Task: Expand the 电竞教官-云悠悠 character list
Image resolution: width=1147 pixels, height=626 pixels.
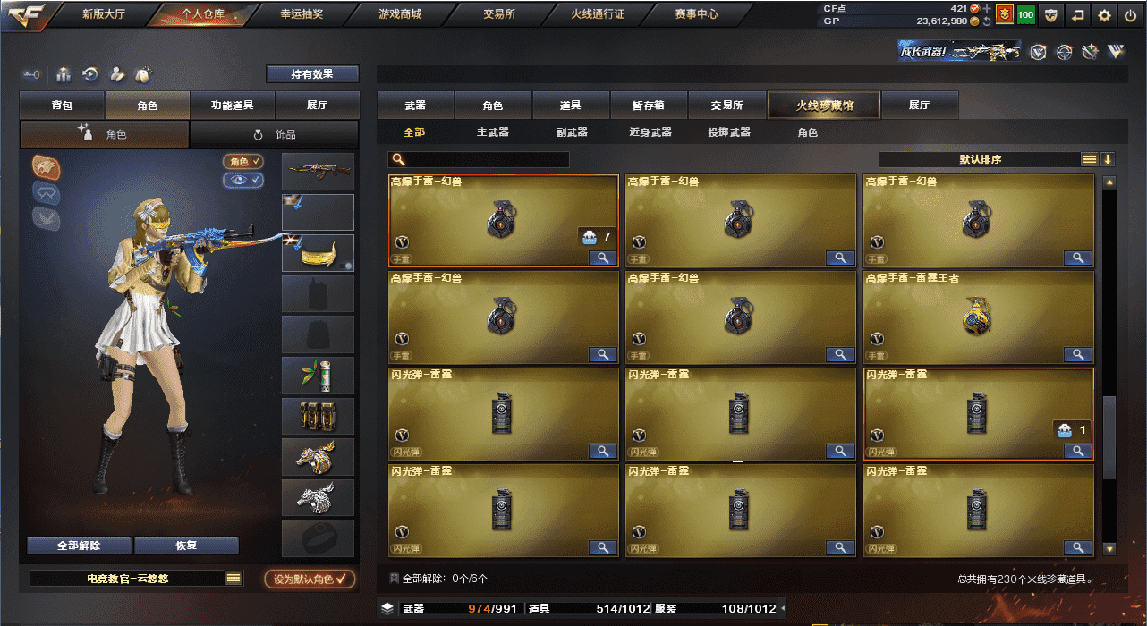Action: 234,579
